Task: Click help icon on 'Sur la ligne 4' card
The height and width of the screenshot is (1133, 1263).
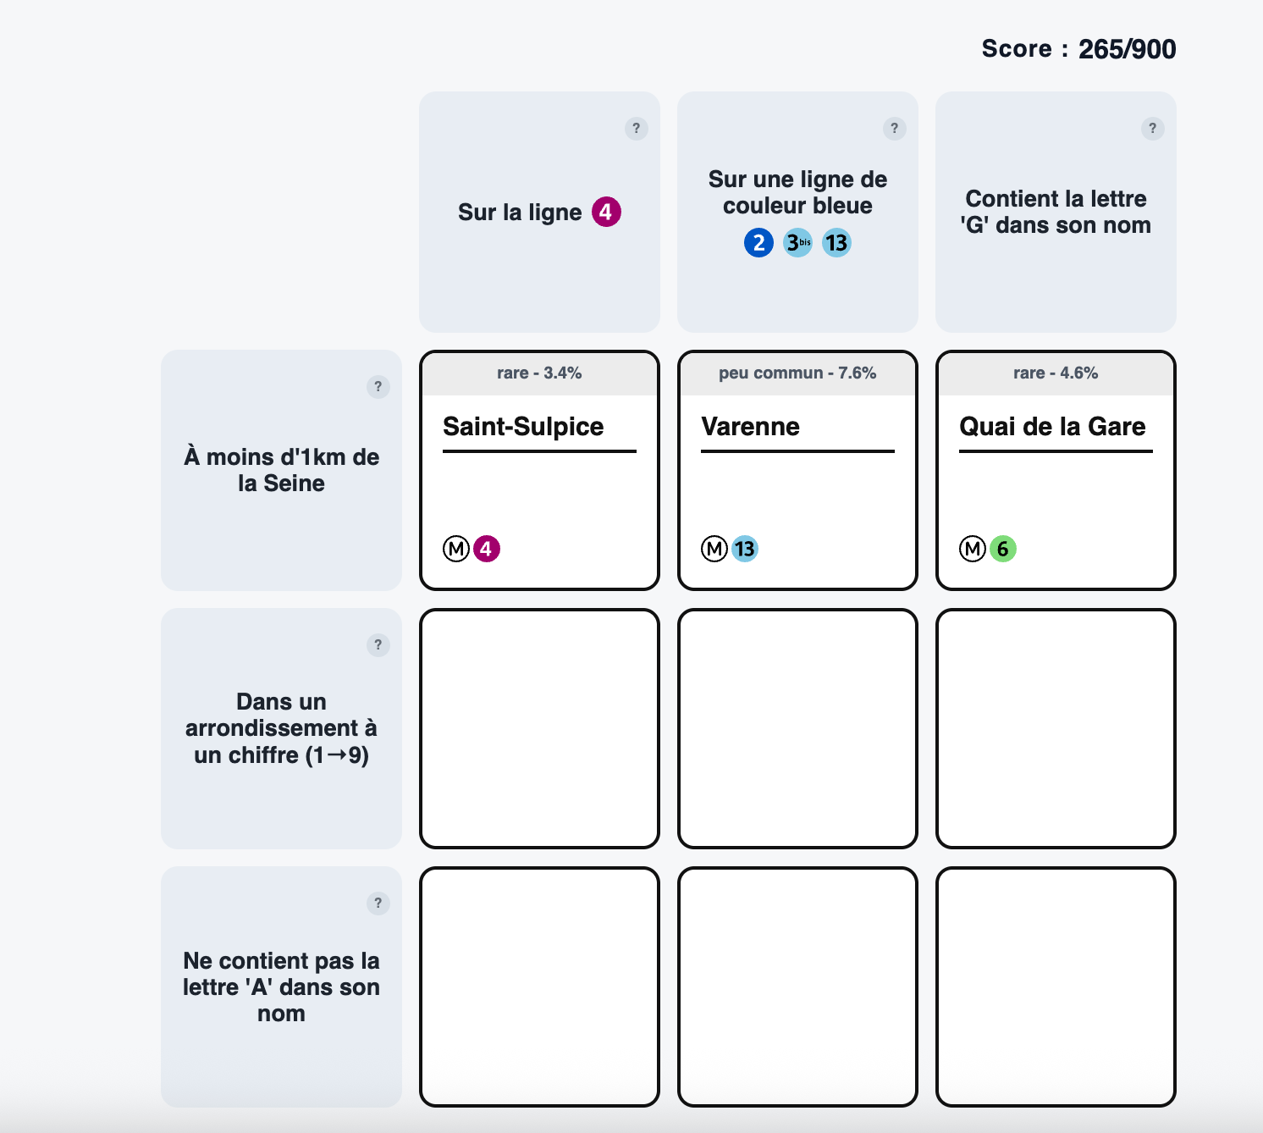Action: pos(636,129)
